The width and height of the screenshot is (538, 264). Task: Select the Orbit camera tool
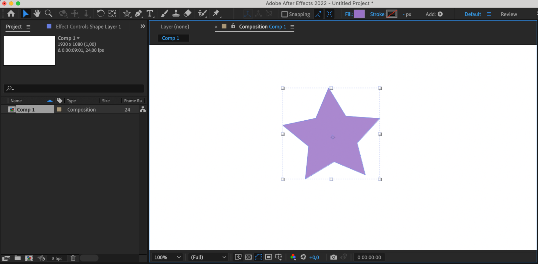coord(63,13)
